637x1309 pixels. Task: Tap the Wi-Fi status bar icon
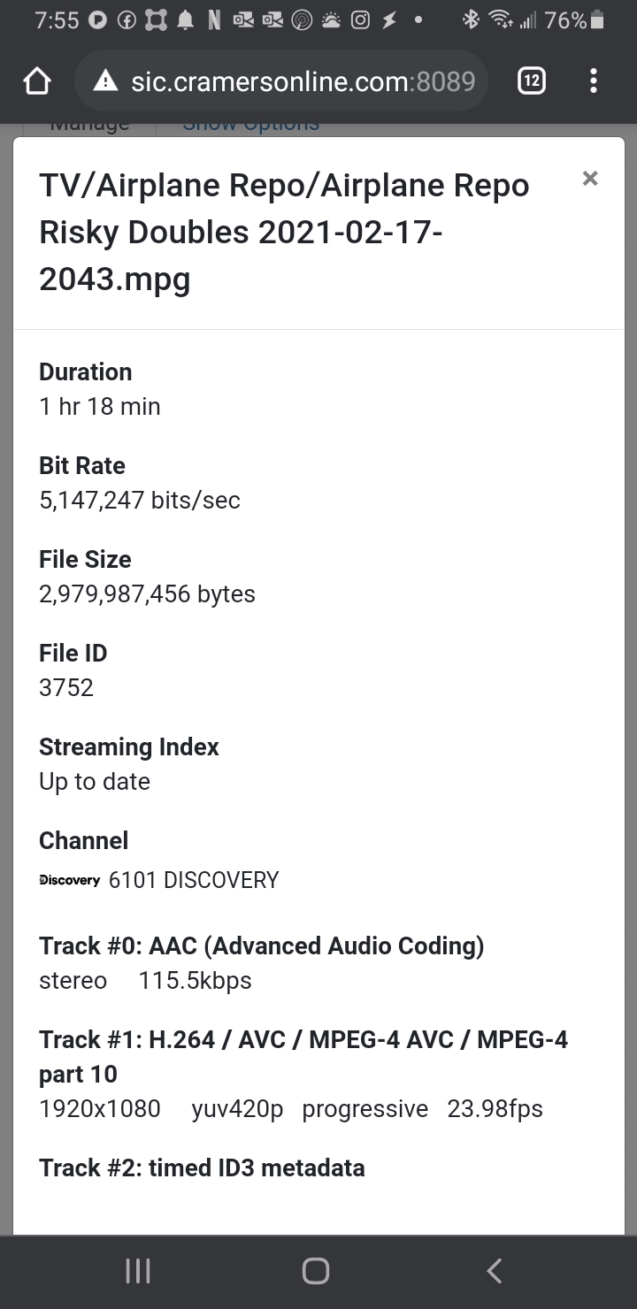click(500, 19)
